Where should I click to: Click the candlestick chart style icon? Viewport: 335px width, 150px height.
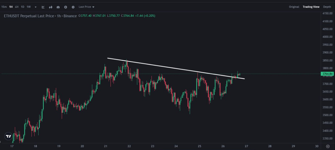point(51,7)
